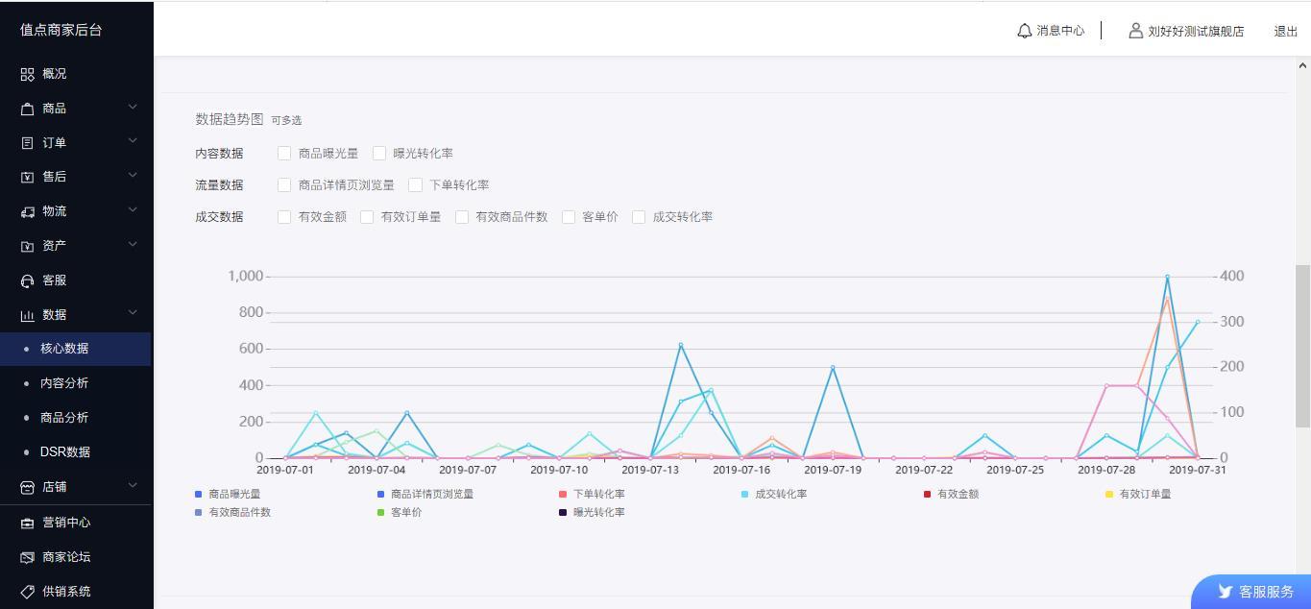Click the user avatar icon by store name
Screen dimensions: 1311x609
tap(1135, 31)
